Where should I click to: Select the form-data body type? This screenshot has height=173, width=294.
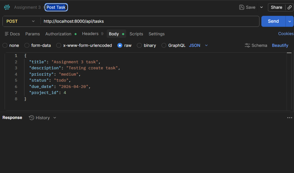pos(27,46)
